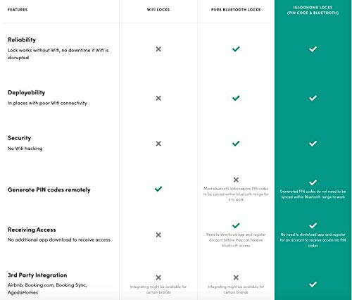Image resolution: width=352 pixels, height=300 pixels.
Task: Click the Security feature heading
Action: coord(19,138)
